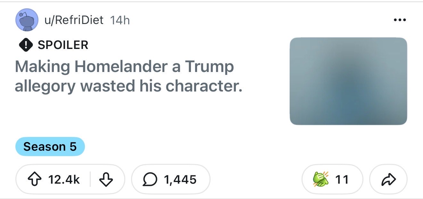Open u/RefriDiet's avatar image
The image size is (423, 199).
coord(26,20)
